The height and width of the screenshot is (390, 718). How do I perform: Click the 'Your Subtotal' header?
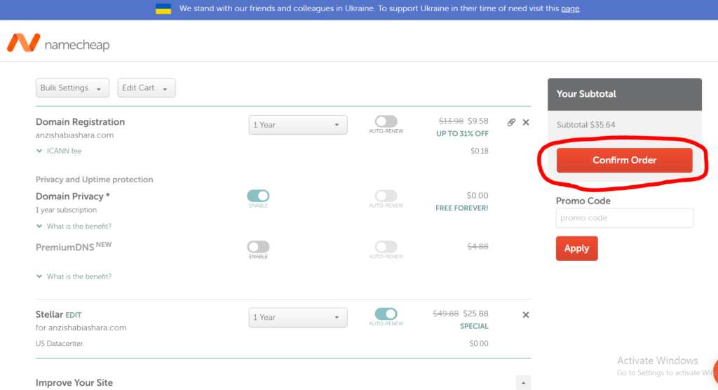click(586, 94)
